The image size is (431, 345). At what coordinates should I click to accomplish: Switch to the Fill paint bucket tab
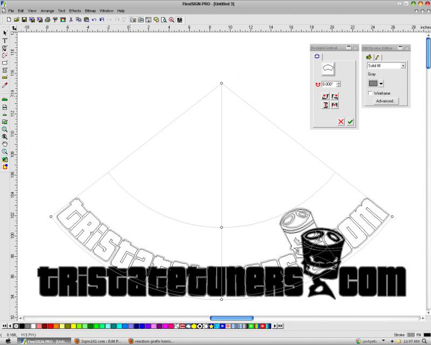click(x=369, y=57)
